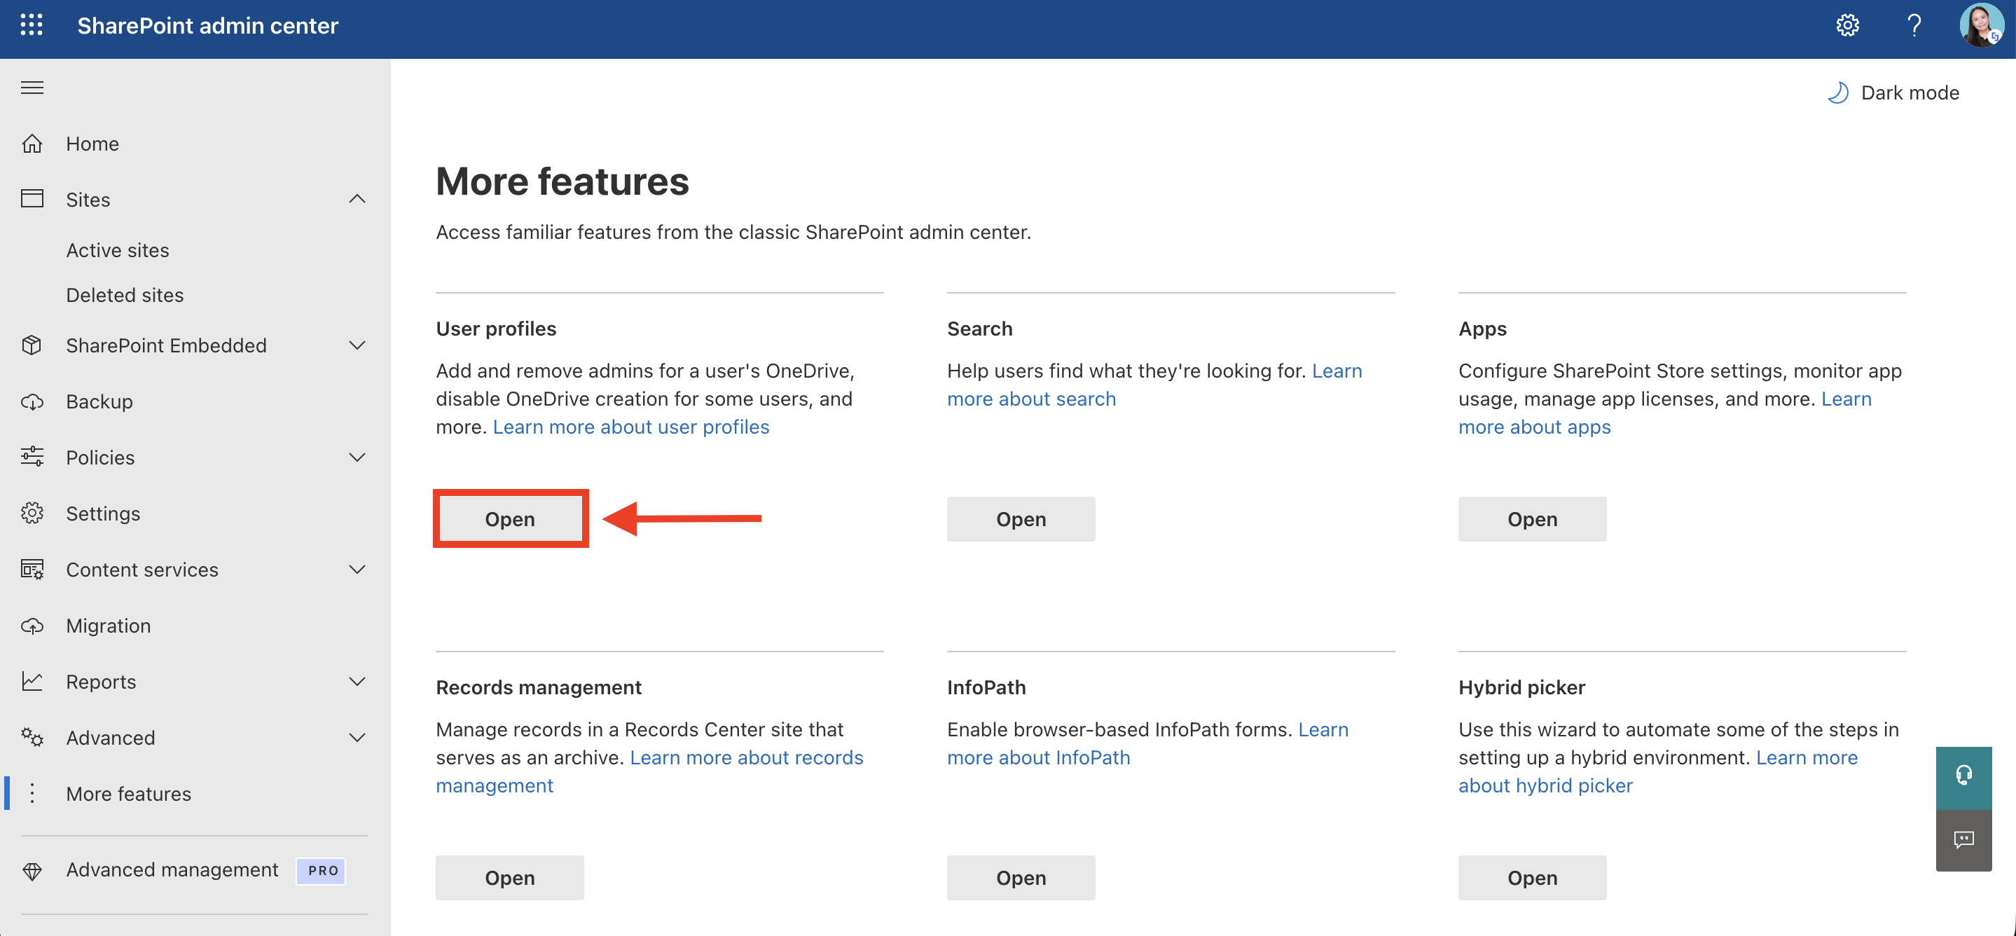
Task: Click the Content services icon
Action: 32,570
